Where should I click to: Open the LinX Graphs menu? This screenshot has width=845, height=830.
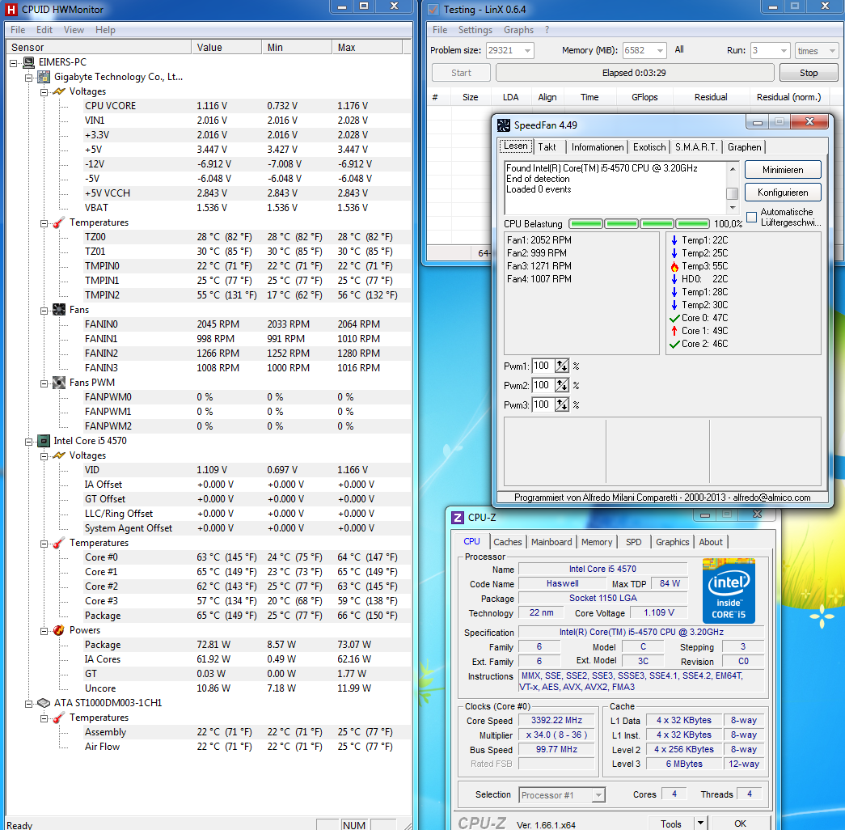tap(518, 30)
